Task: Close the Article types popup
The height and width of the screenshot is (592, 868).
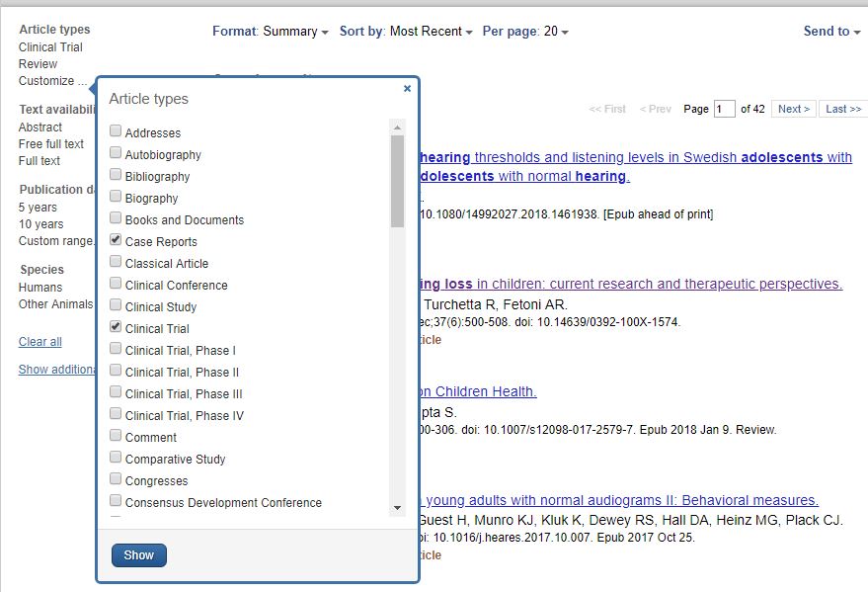Action: (408, 88)
